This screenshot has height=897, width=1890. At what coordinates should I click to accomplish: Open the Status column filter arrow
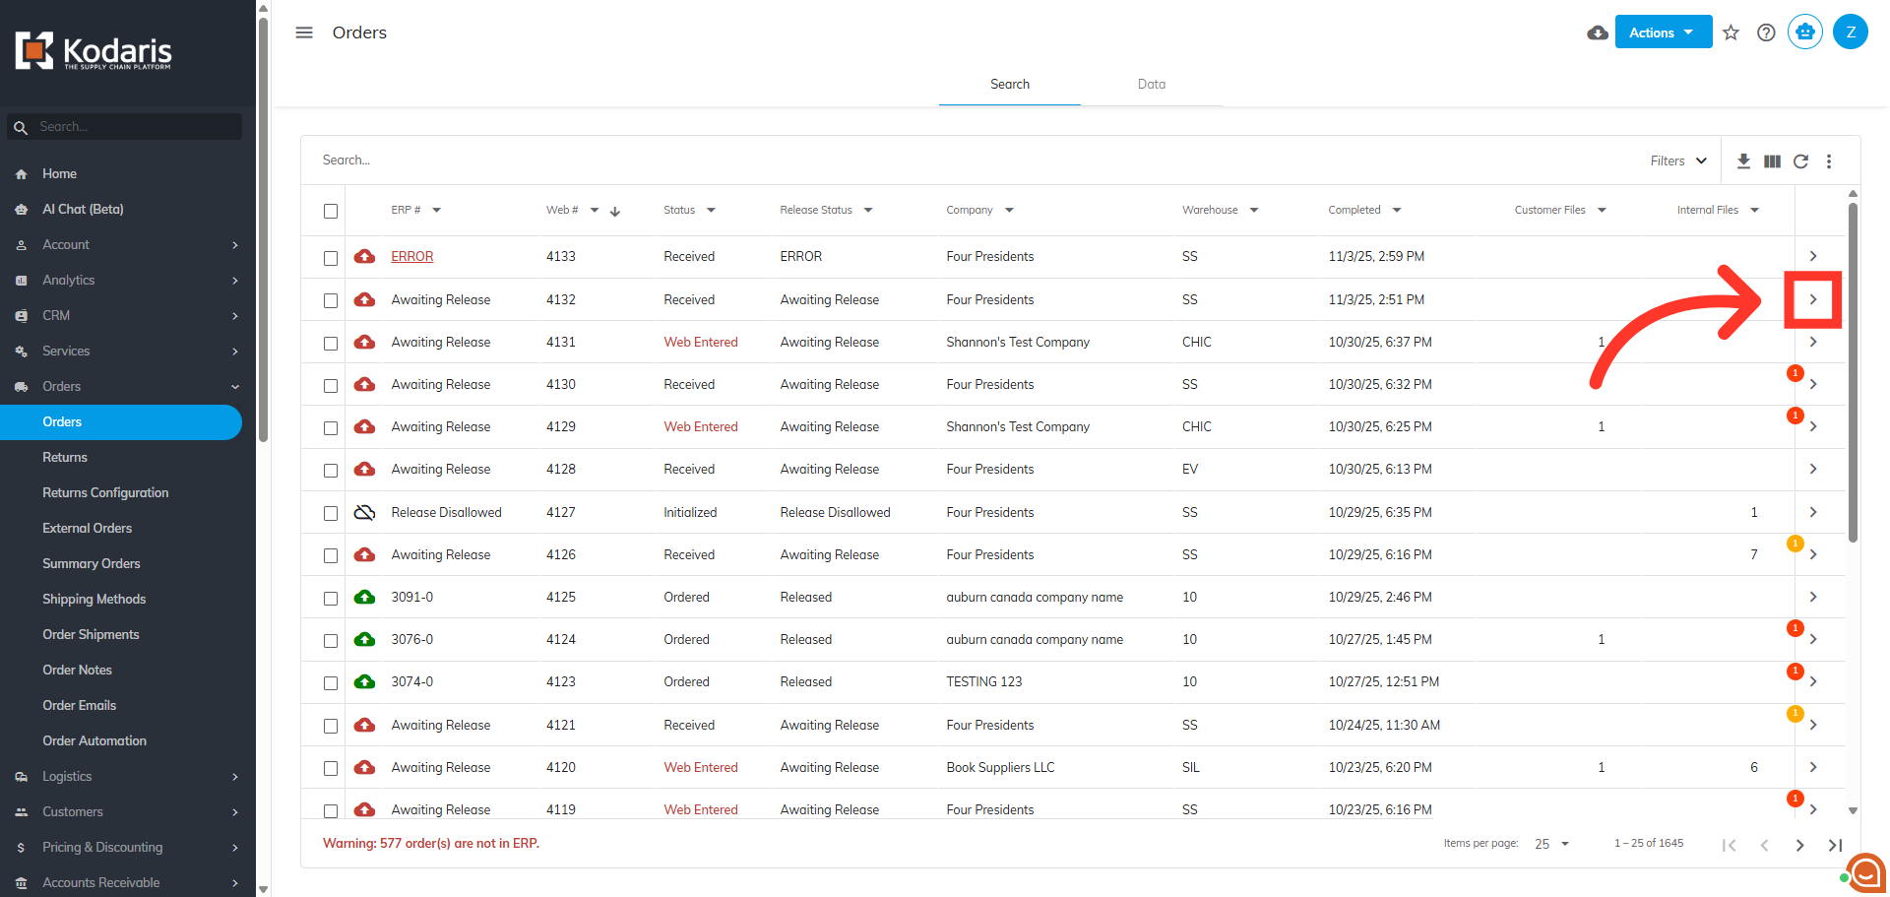[711, 210]
